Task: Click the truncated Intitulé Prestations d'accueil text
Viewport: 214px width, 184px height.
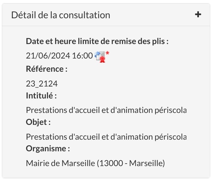Action: tap(106, 110)
